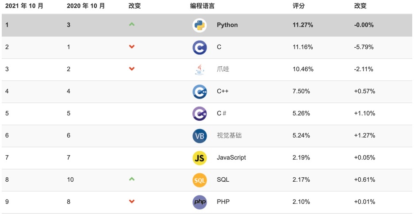The width and height of the screenshot is (414, 214).
Task: Click the orange SQL icon
Action: (x=199, y=180)
